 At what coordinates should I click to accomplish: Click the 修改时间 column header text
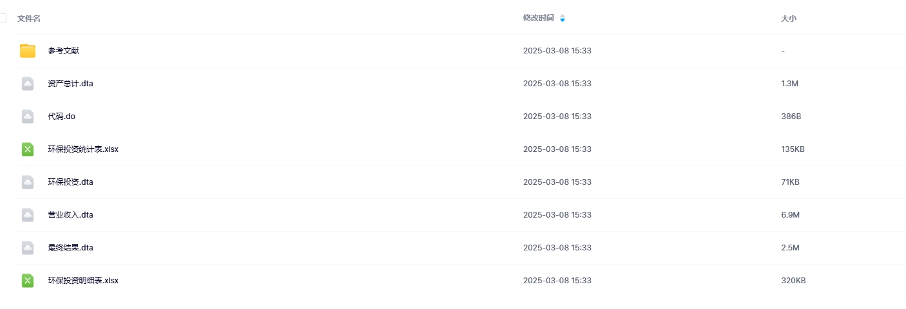(538, 18)
